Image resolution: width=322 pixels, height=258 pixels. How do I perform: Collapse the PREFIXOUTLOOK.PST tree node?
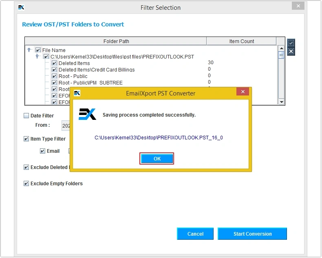(37, 56)
